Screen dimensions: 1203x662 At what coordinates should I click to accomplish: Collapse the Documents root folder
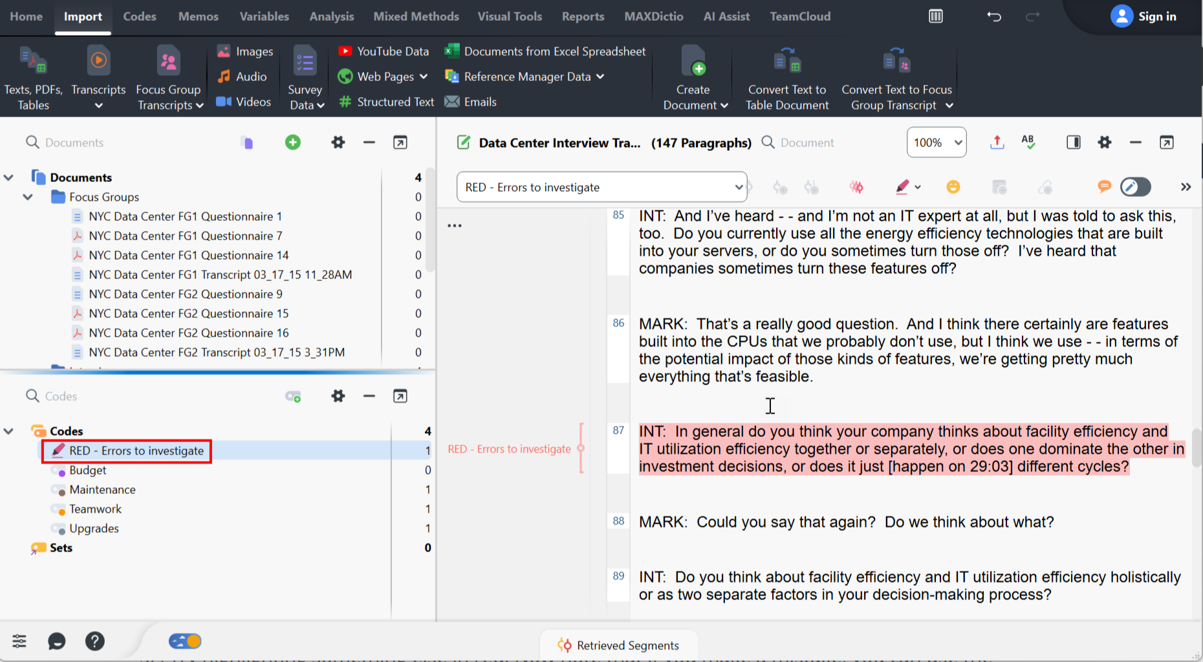(x=8, y=177)
